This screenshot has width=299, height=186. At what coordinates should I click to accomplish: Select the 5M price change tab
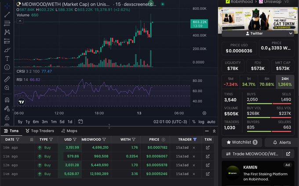[x=231, y=82]
